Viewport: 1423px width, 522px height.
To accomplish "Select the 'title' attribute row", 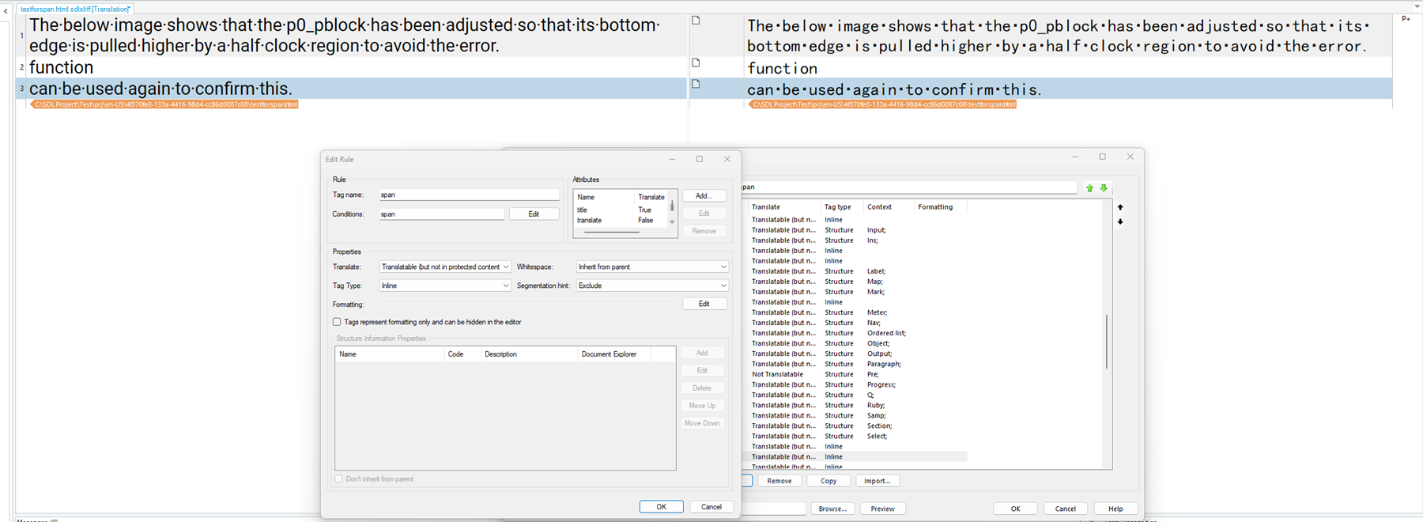I will pos(621,210).
